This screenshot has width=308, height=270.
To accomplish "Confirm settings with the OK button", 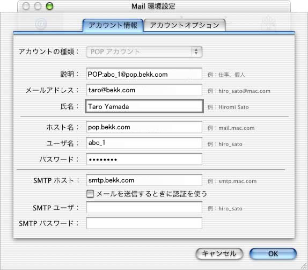I will point(273,253).
